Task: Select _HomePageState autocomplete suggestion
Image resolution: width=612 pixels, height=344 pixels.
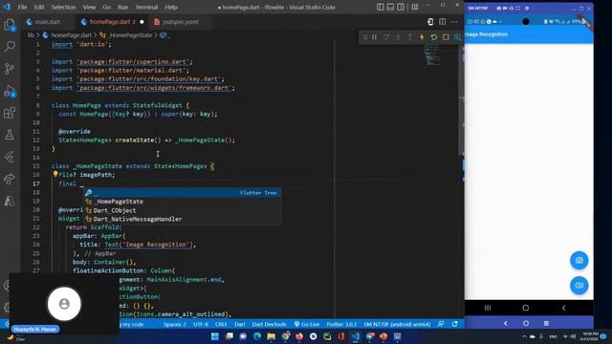Action: pos(183,202)
